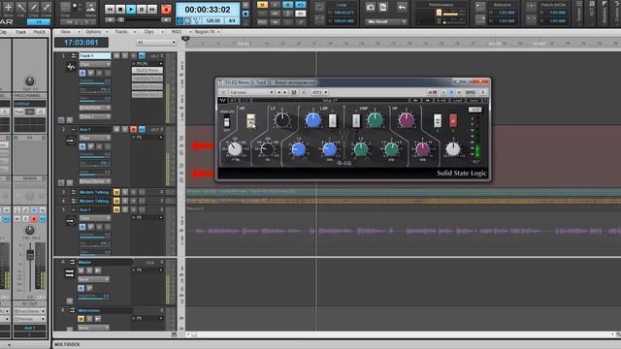Viewport: 621px width, 349px height.
Task: Click the plugin undo arrow in the Waves bar
Action: click(233, 101)
